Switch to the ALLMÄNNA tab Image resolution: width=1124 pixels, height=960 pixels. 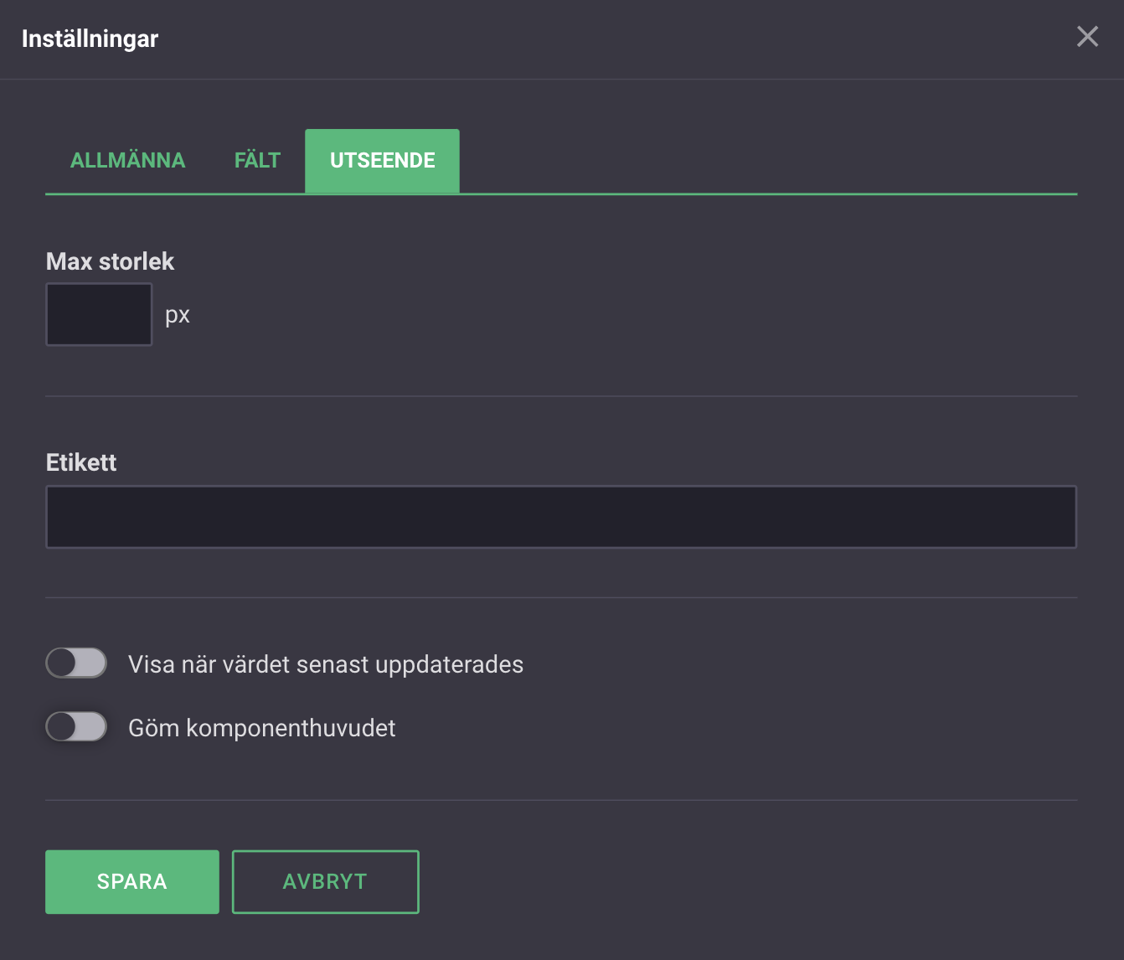pyautogui.click(x=127, y=161)
